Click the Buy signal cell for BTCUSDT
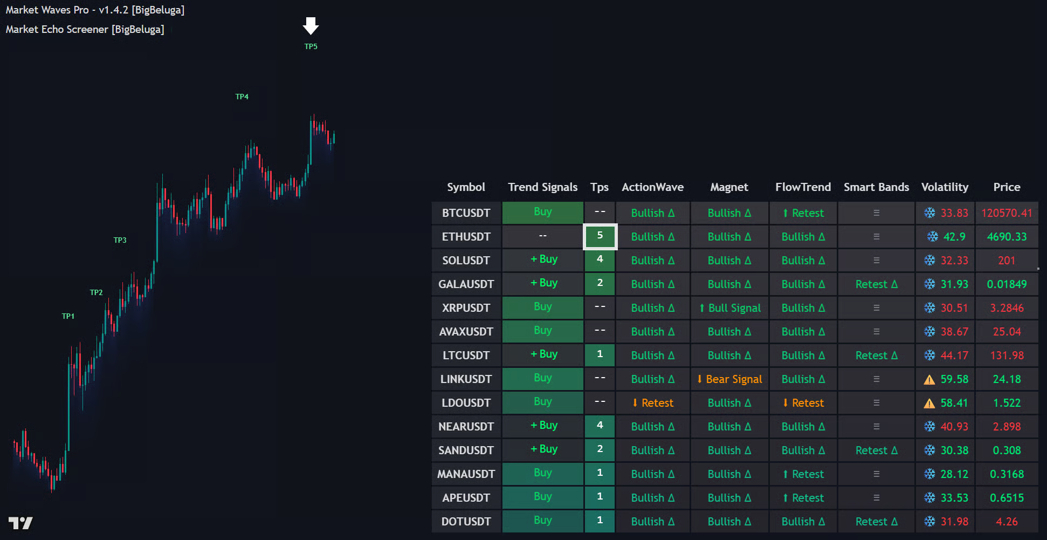 click(542, 212)
